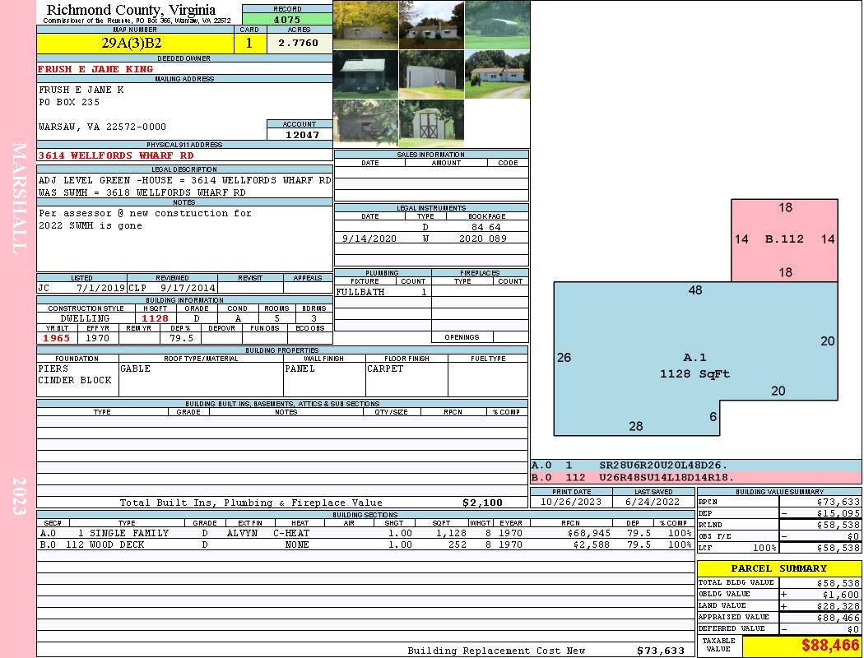
Task: Click the acres value 2.7760
Action: click(x=299, y=43)
